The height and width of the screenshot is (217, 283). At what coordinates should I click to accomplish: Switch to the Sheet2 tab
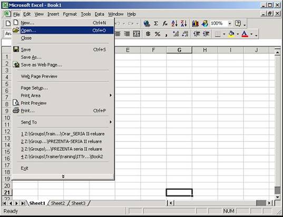pos(58,203)
